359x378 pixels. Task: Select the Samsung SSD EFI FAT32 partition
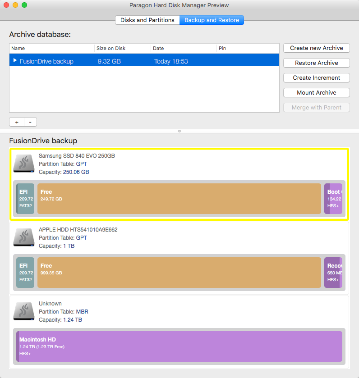pyautogui.click(x=25, y=199)
